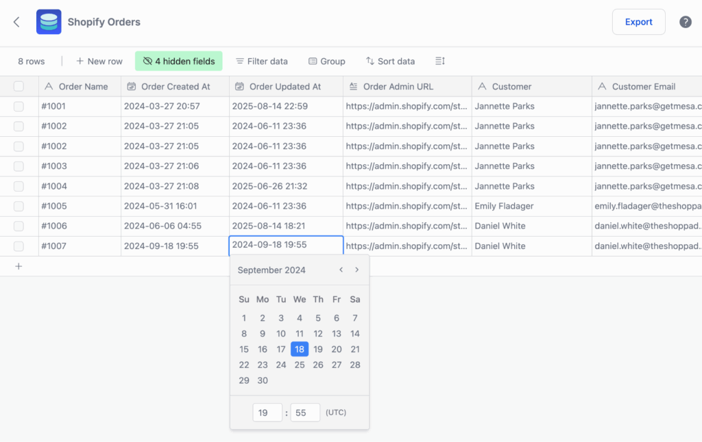The width and height of the screenshot is (702, 442).
Task: Check the box for order #1005
Action: coord(19,206)
